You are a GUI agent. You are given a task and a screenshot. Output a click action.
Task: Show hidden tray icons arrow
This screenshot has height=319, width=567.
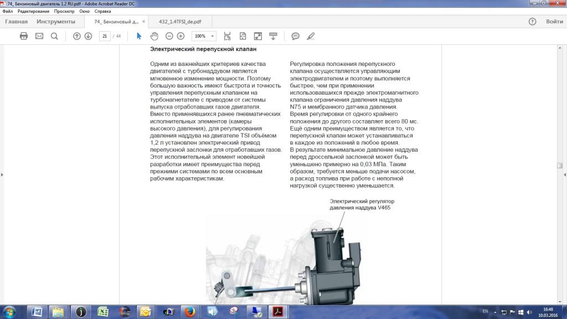pyautogui.click(x=495, y=312)
